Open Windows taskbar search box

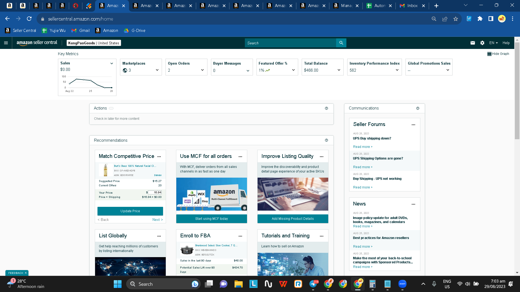[163, 284]
